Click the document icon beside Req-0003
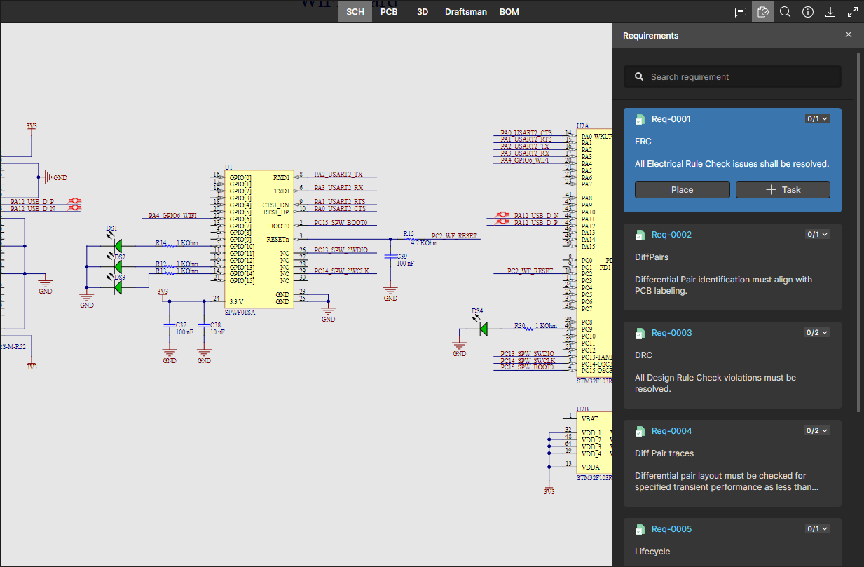 640,334
